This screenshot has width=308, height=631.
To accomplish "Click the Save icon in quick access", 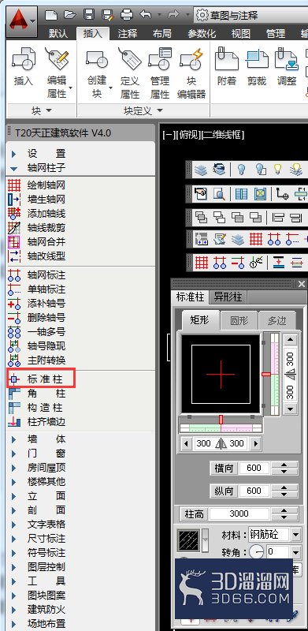I will pos(89,15).
